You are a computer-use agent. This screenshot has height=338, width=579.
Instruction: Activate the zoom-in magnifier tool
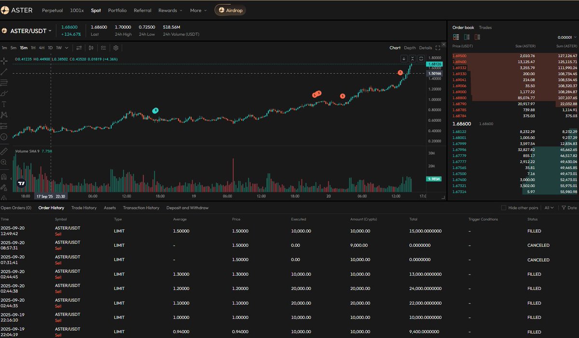pyautogui.click(x=4, y=162)
